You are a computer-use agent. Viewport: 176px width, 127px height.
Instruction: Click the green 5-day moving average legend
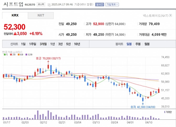(6, 55)
